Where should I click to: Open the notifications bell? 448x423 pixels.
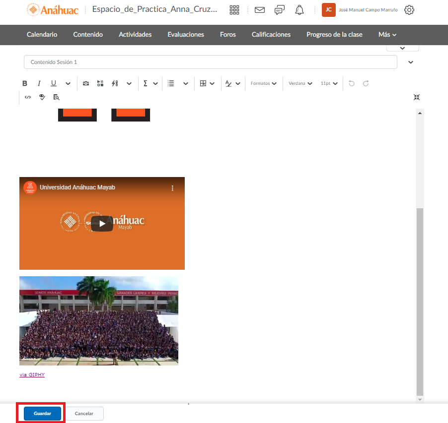(299, 10)
